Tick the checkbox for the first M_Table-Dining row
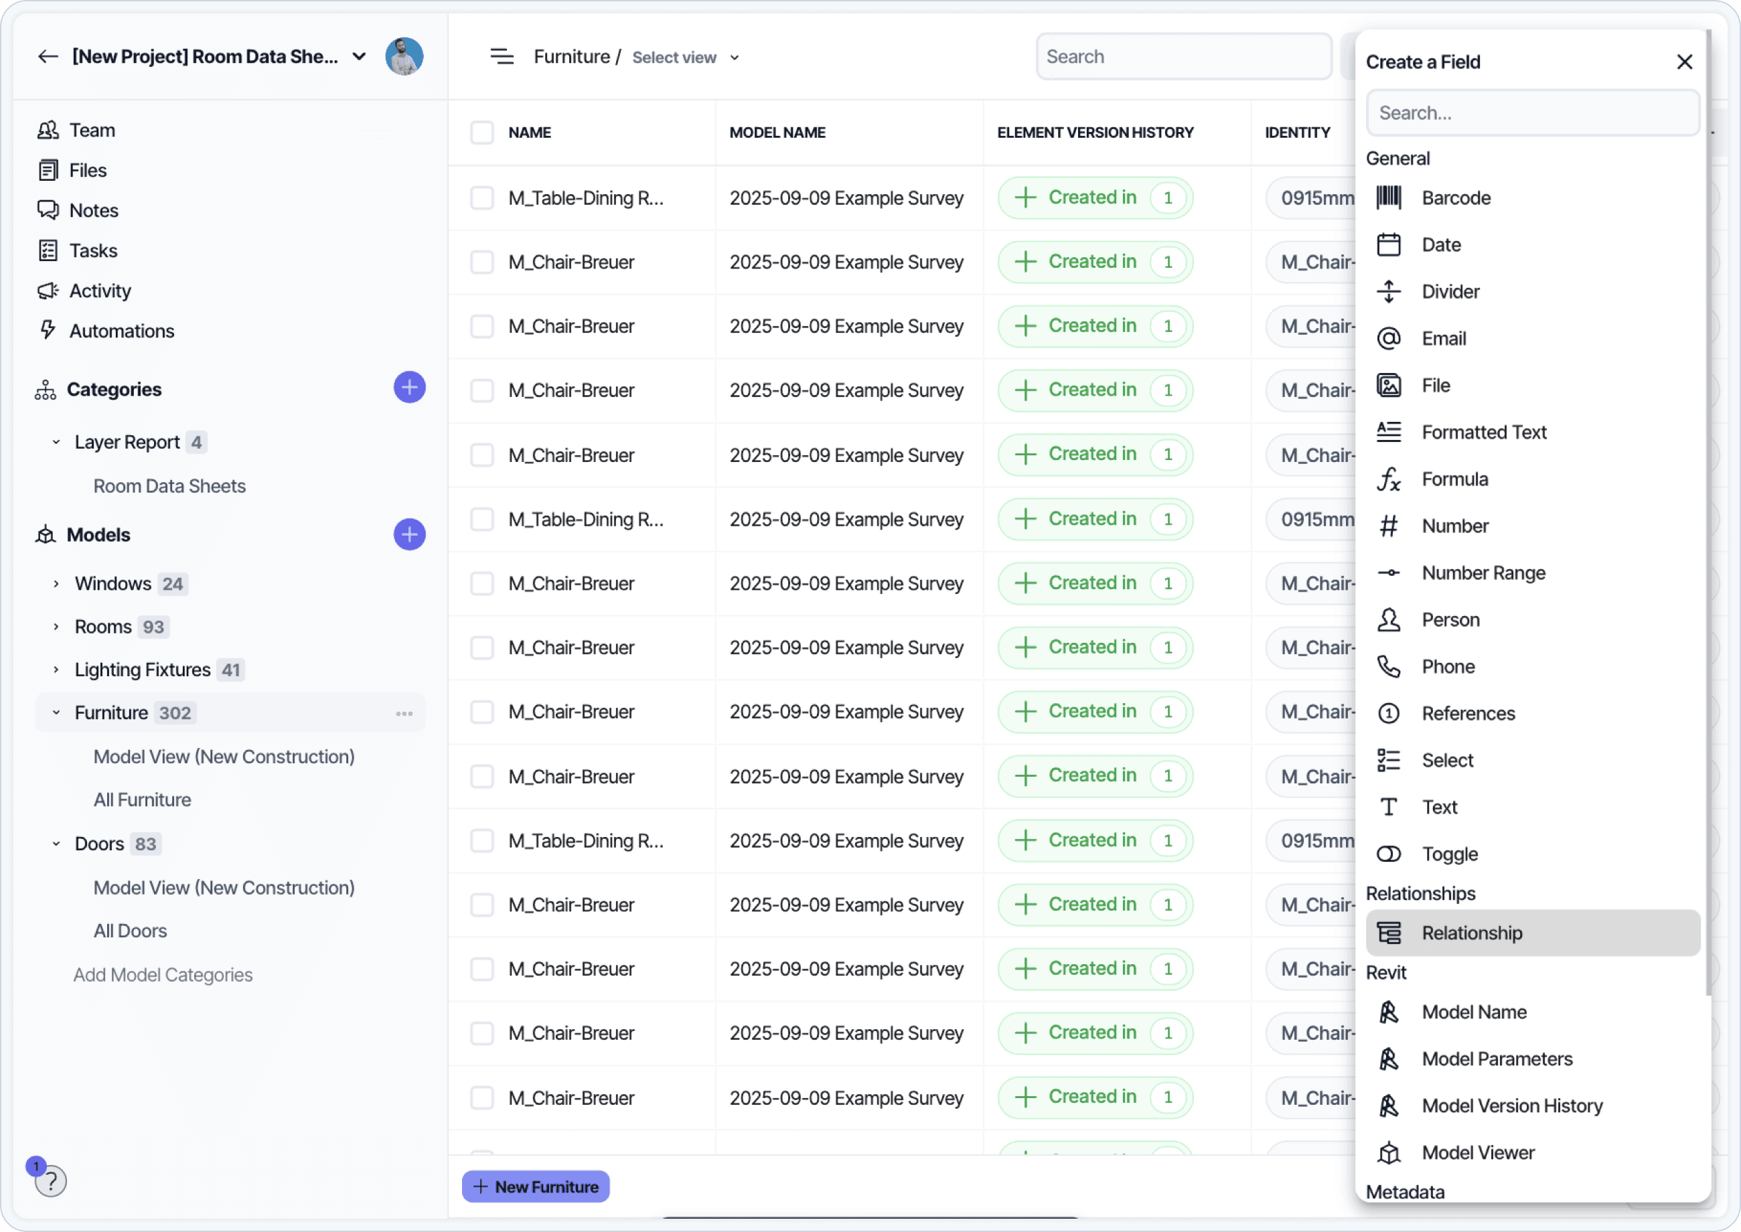Image resolution: width=1741 pixels, height=1232 pixels. (x=481, y=198)
